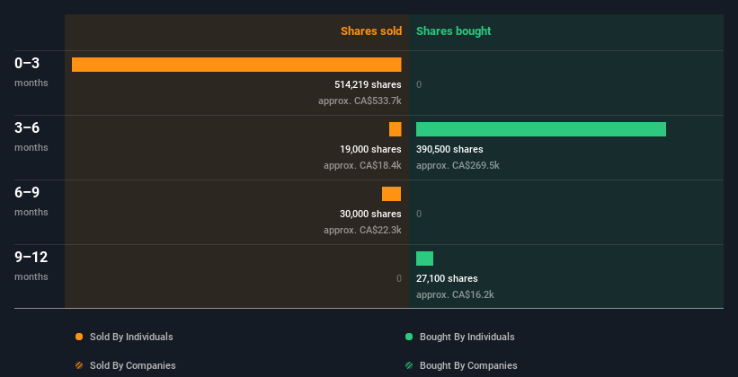Image resolution: width=738 pixels, height=377 pixels.
Task: Click the orange Sold By Individuals legend dot
Action: (79, 337)
